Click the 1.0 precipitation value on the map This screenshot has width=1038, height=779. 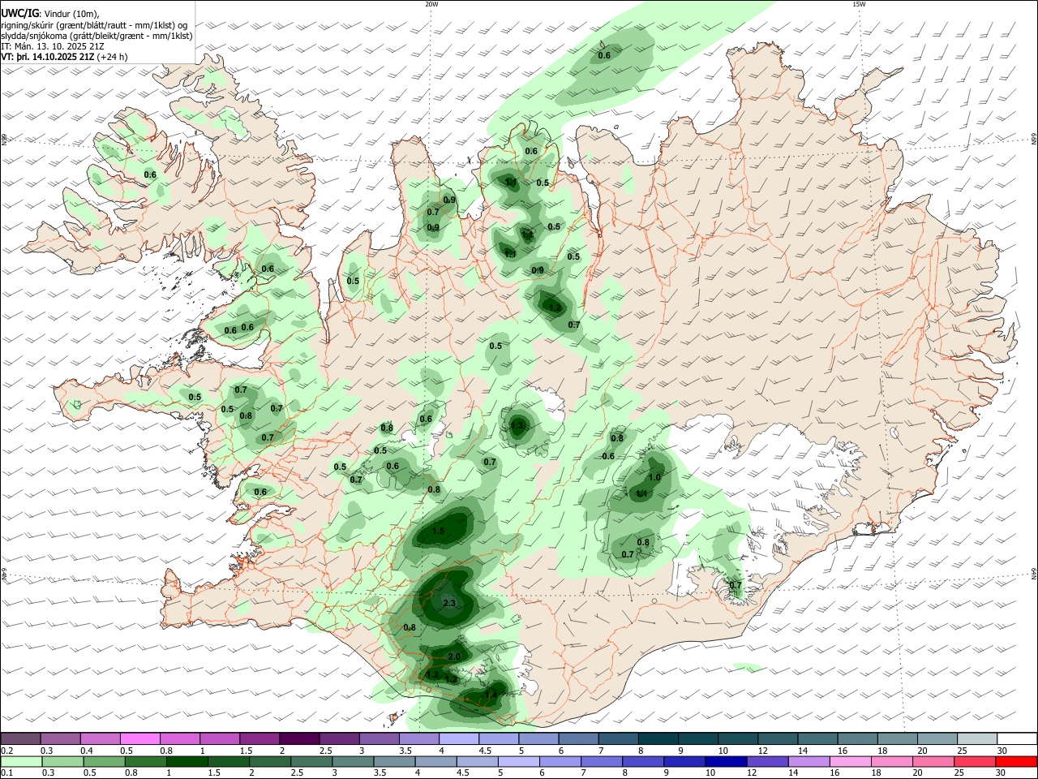click(655, 478)
